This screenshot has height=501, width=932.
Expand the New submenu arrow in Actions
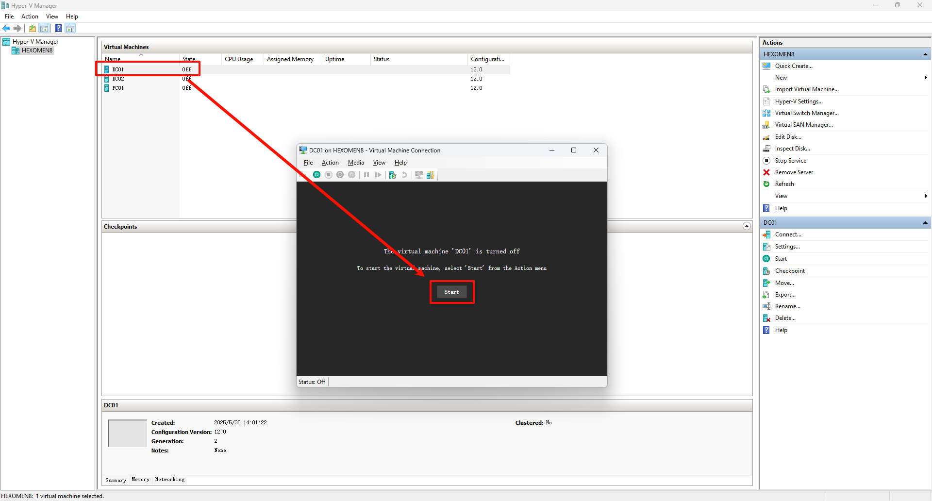tap(926, 78)
